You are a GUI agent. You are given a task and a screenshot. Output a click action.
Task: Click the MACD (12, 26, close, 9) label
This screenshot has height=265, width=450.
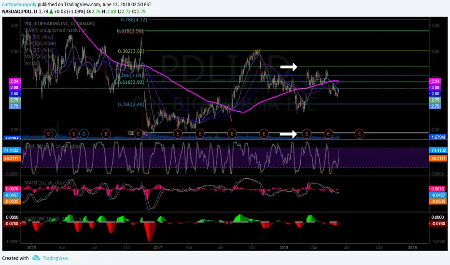(48, 183)
